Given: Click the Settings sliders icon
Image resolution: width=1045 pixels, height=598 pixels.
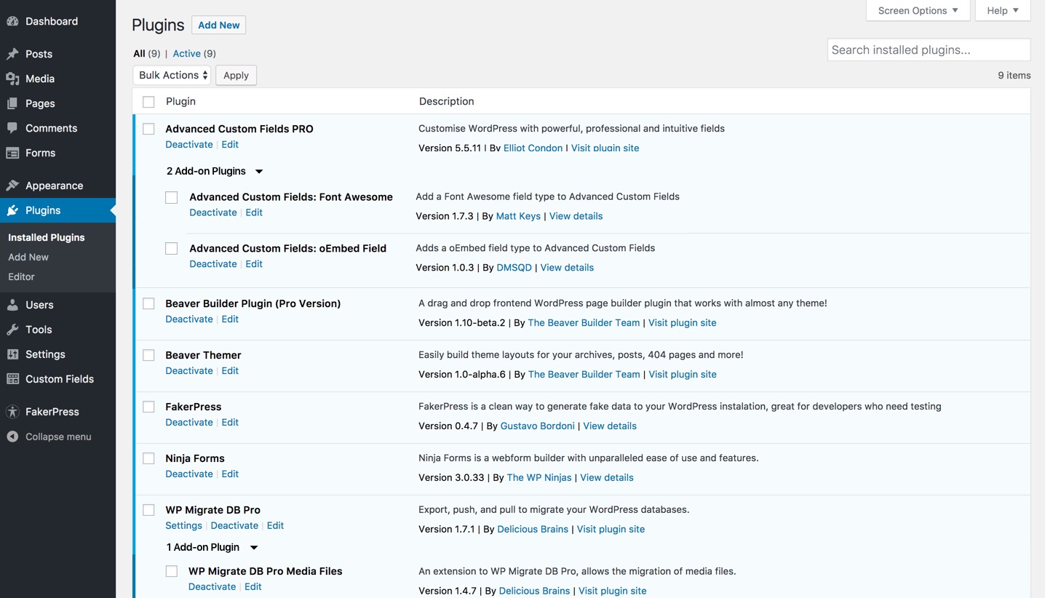Looking at the screenshot, I should (12, 354).
